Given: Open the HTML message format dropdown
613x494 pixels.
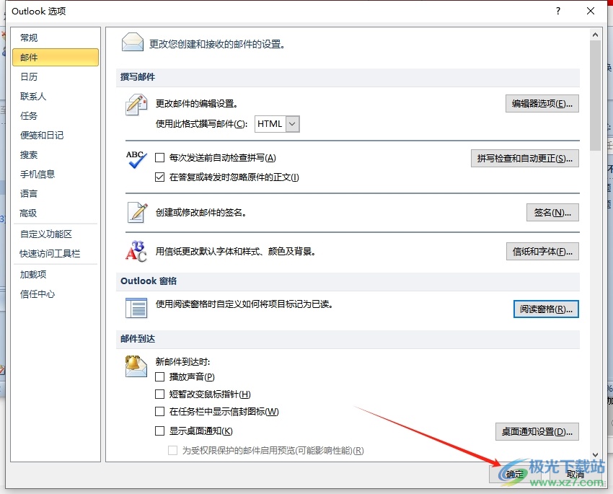Looking at the screenshot, I should click(292, 124).
